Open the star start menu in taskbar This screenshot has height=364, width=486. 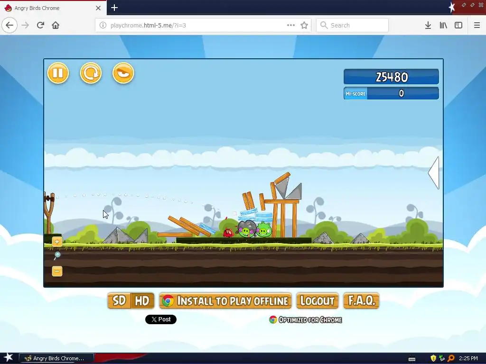tap(8, 358)
